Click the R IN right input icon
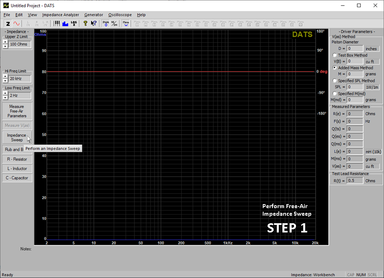The width and height of the screenshot is (384, 278). pos(37,24)
